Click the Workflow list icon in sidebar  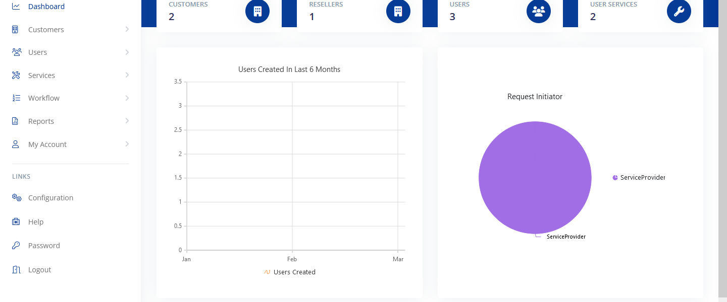[x=16, y=98]
